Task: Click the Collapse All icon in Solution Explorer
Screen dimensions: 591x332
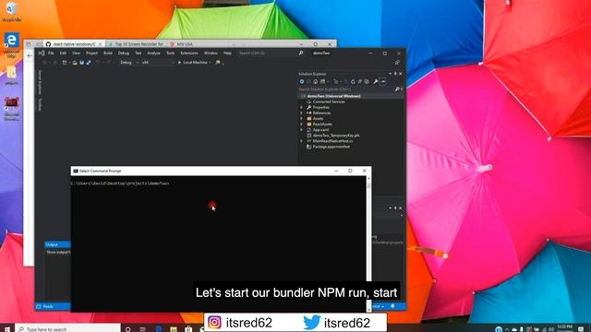Action: tap(360, 81)
